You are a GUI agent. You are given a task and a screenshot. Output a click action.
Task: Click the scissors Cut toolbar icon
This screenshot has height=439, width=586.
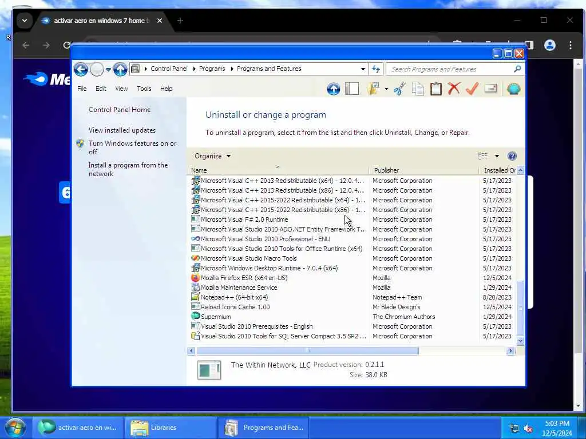pyautogui.click(x=399, y=89)
